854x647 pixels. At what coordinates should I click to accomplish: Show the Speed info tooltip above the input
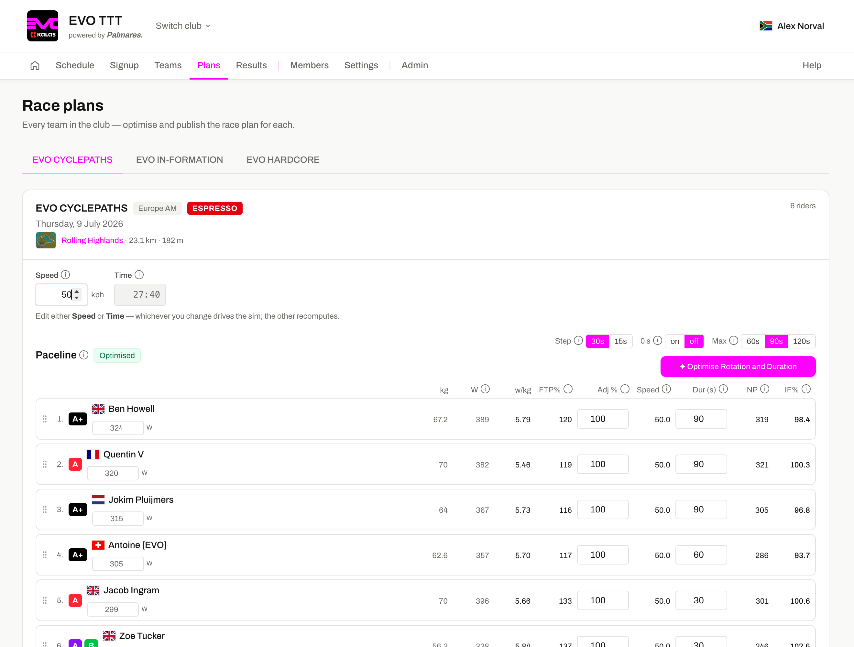pyautogui.click(x=66, y=274)
